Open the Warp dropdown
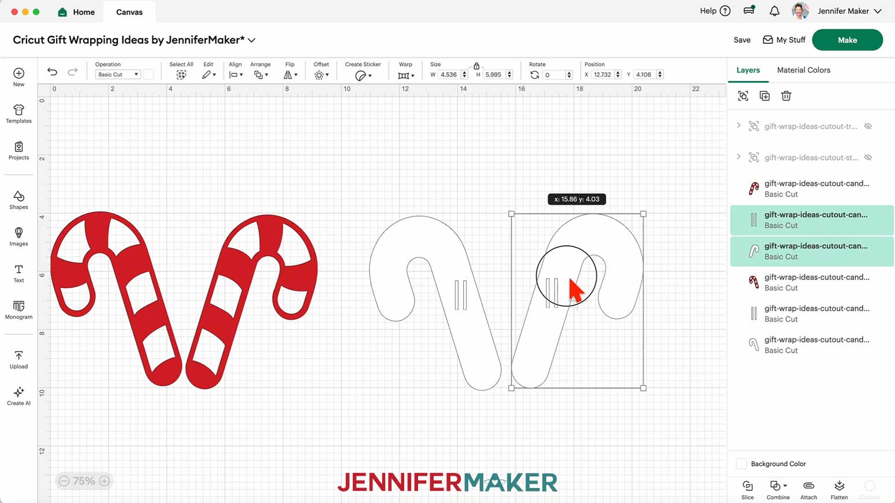This screenshot has height=503, width=895. coord(406,76)
